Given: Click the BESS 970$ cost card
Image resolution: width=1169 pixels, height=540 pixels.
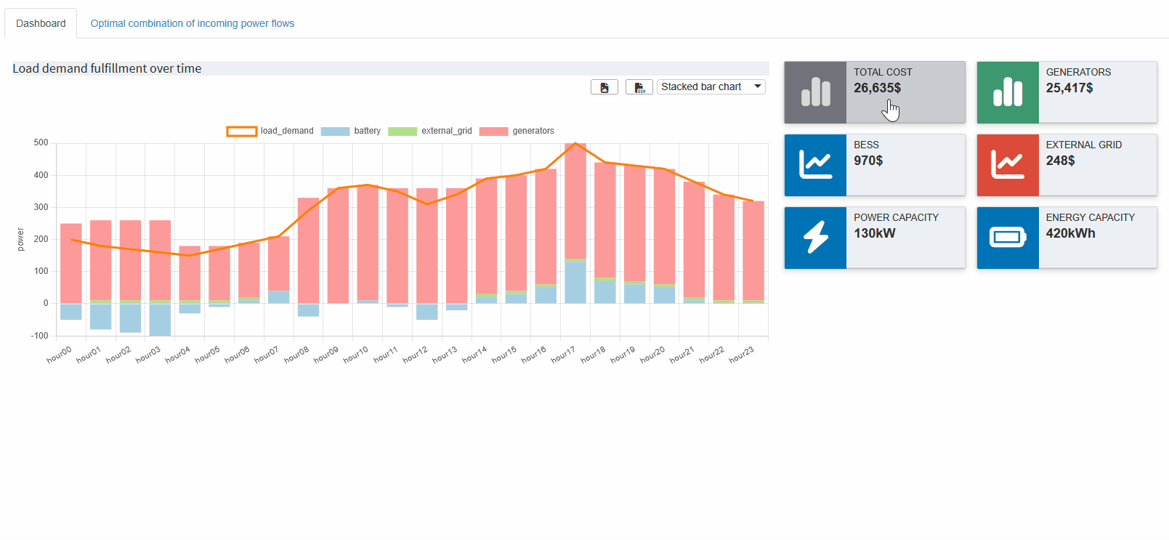Looking at the screenshot, I should (x=905, y=165).
